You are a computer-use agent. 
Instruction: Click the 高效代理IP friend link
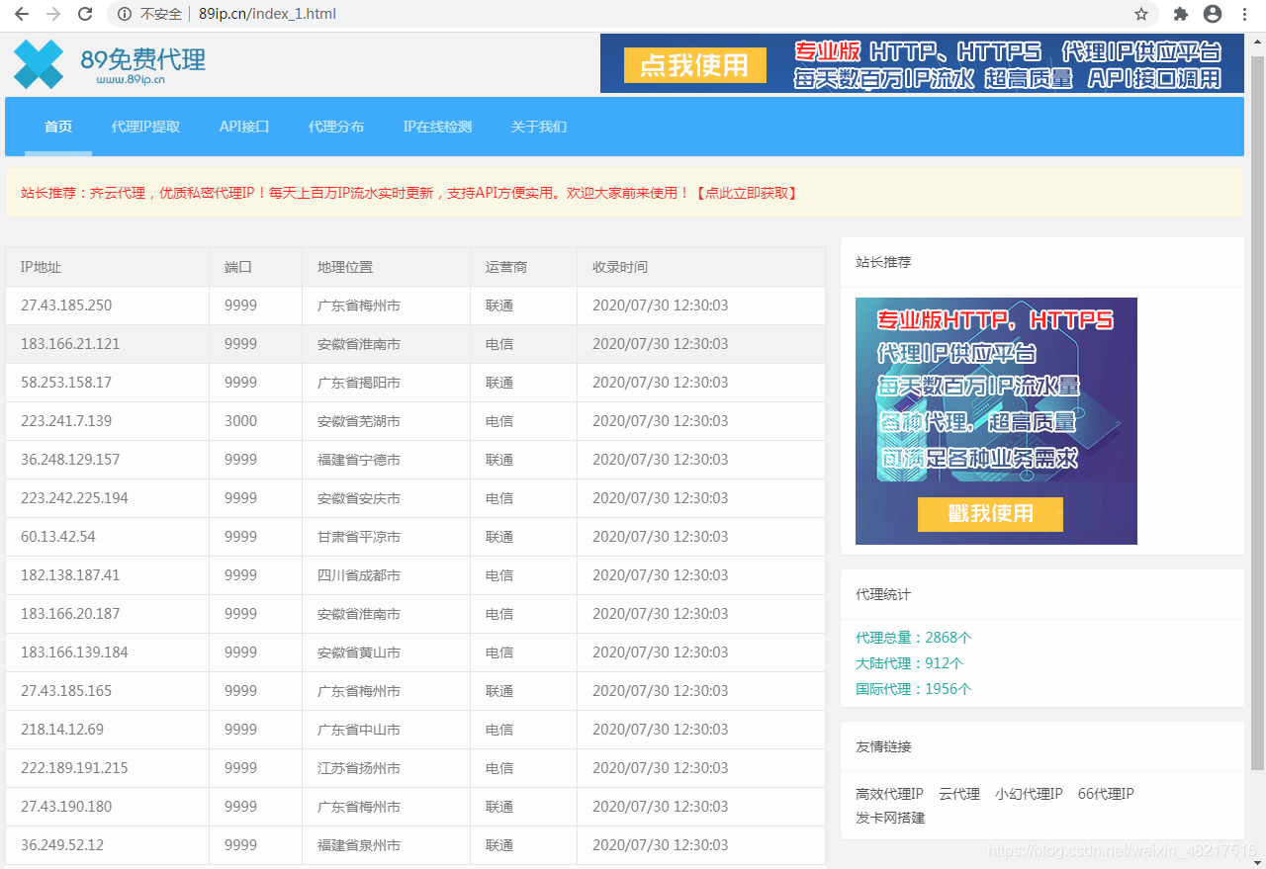pos(888,793)
